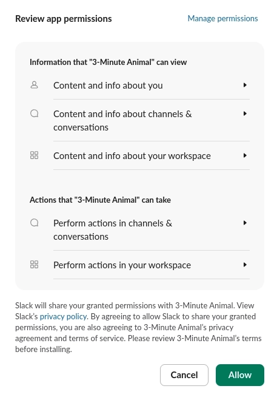
Task: Click the 'Review app permissions' heading
Action: click(x=64, y=19)
